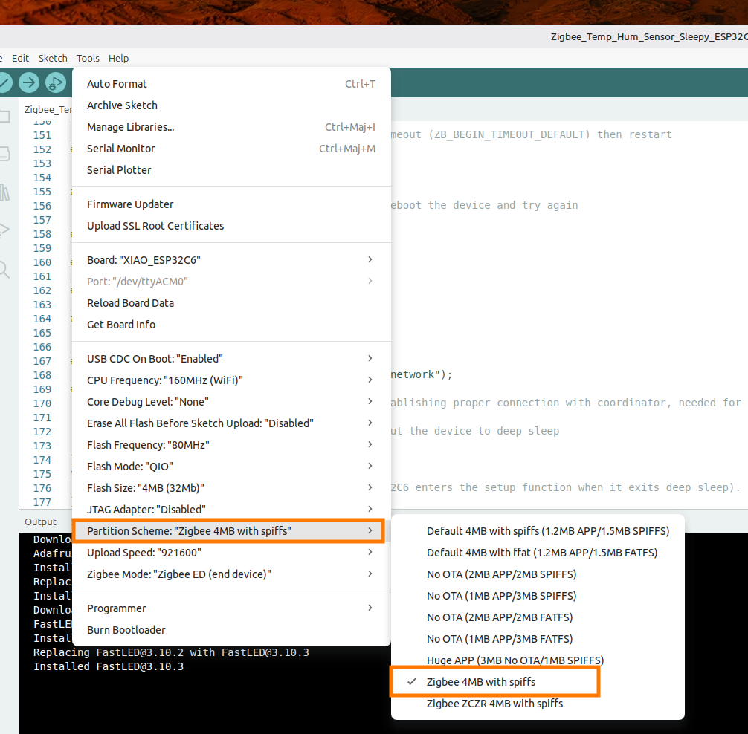Click Burn Bootloader in the Tools menu
This screenshot has width=748, height=734.
coord(126,630)
